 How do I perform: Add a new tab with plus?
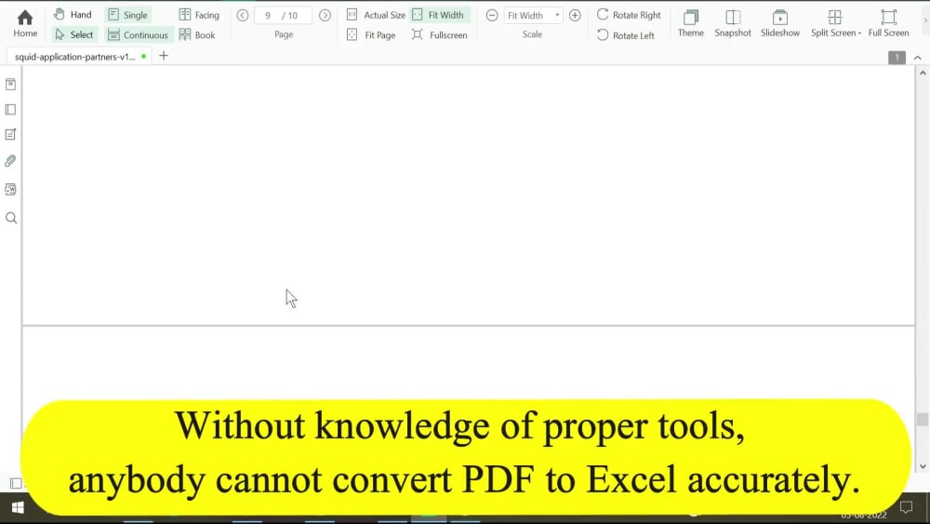click(164, 56)
